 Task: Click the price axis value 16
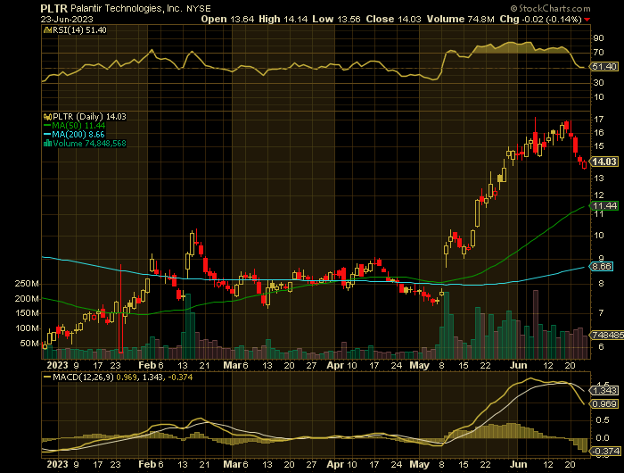pyautogui.click(x=598, y=133)
